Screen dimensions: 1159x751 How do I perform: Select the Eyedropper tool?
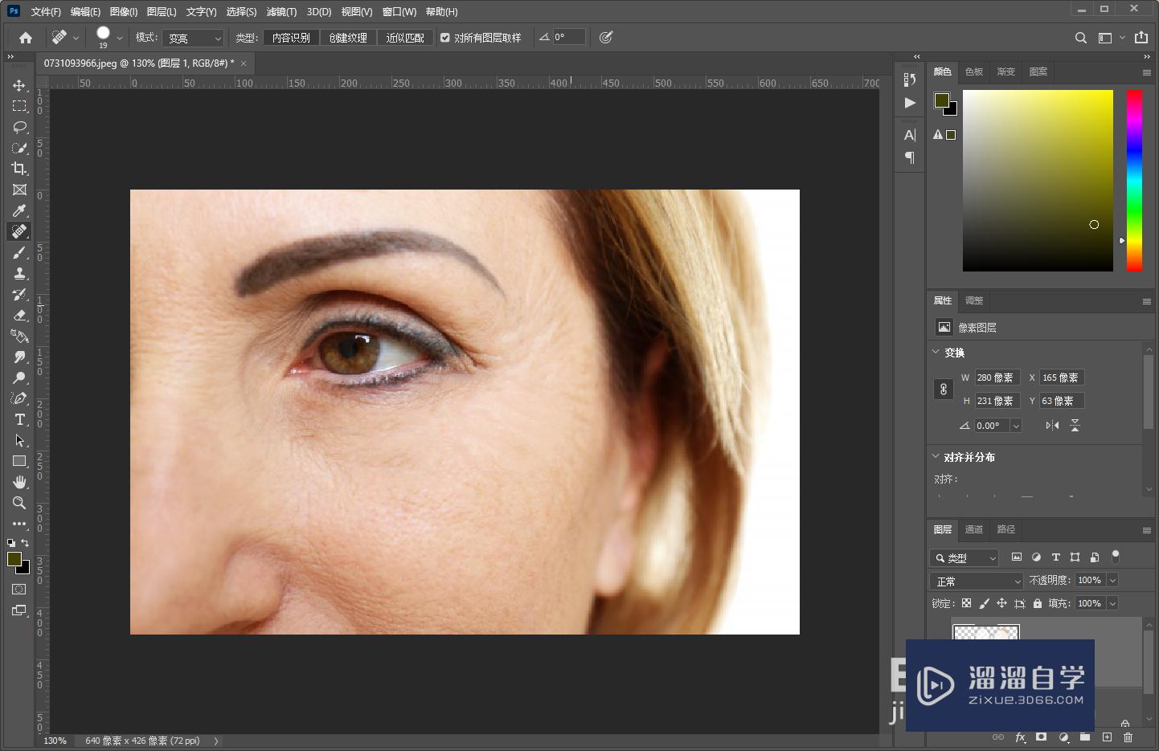(x=19, y=210)
